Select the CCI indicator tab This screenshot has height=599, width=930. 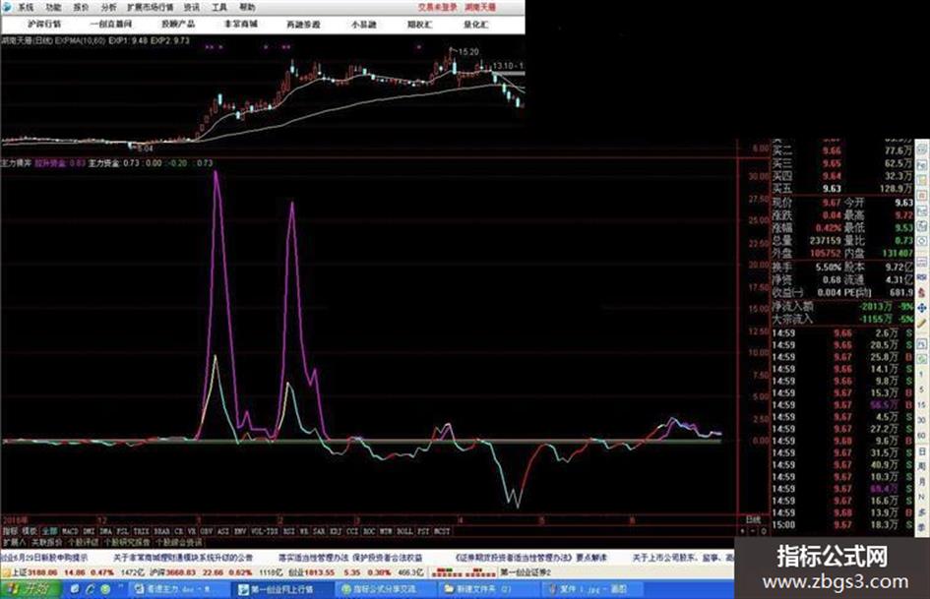tap(352, 531)
